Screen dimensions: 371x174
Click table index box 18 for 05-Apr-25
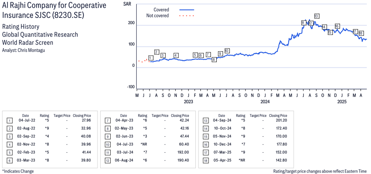click(x=206, y=160)
